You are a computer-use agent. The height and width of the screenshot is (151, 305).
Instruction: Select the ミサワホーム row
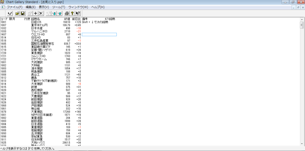point(41,59)
